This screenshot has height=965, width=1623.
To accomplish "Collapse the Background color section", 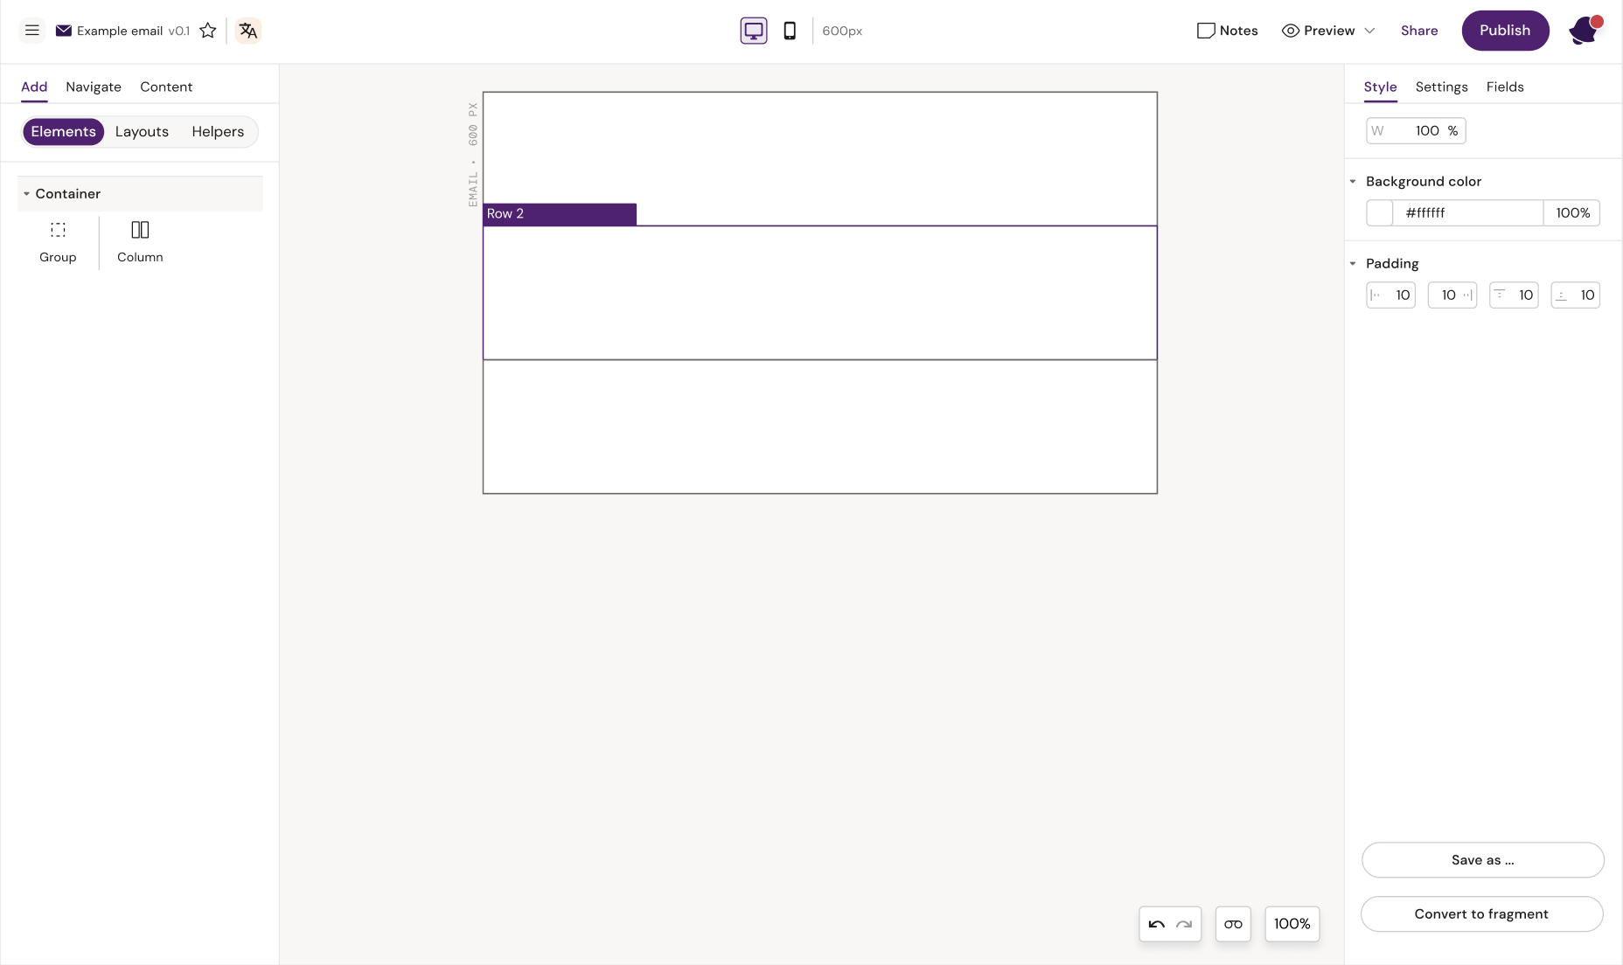I will (x=1352, y=181).
